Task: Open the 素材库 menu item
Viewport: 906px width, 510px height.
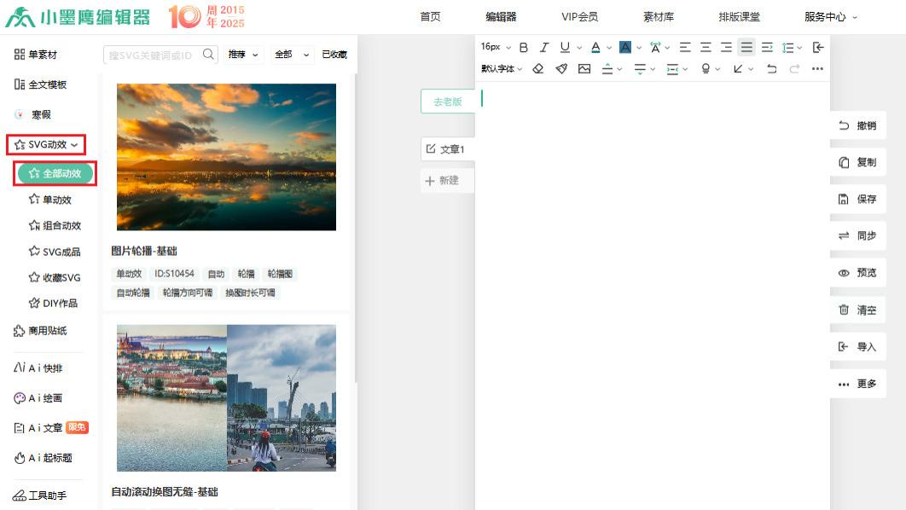Action: 658,16
